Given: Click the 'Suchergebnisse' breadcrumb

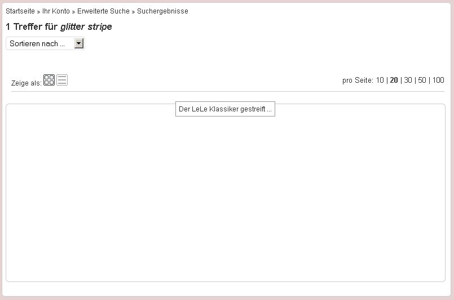Looking at the screenshot, I should (162, 11).
